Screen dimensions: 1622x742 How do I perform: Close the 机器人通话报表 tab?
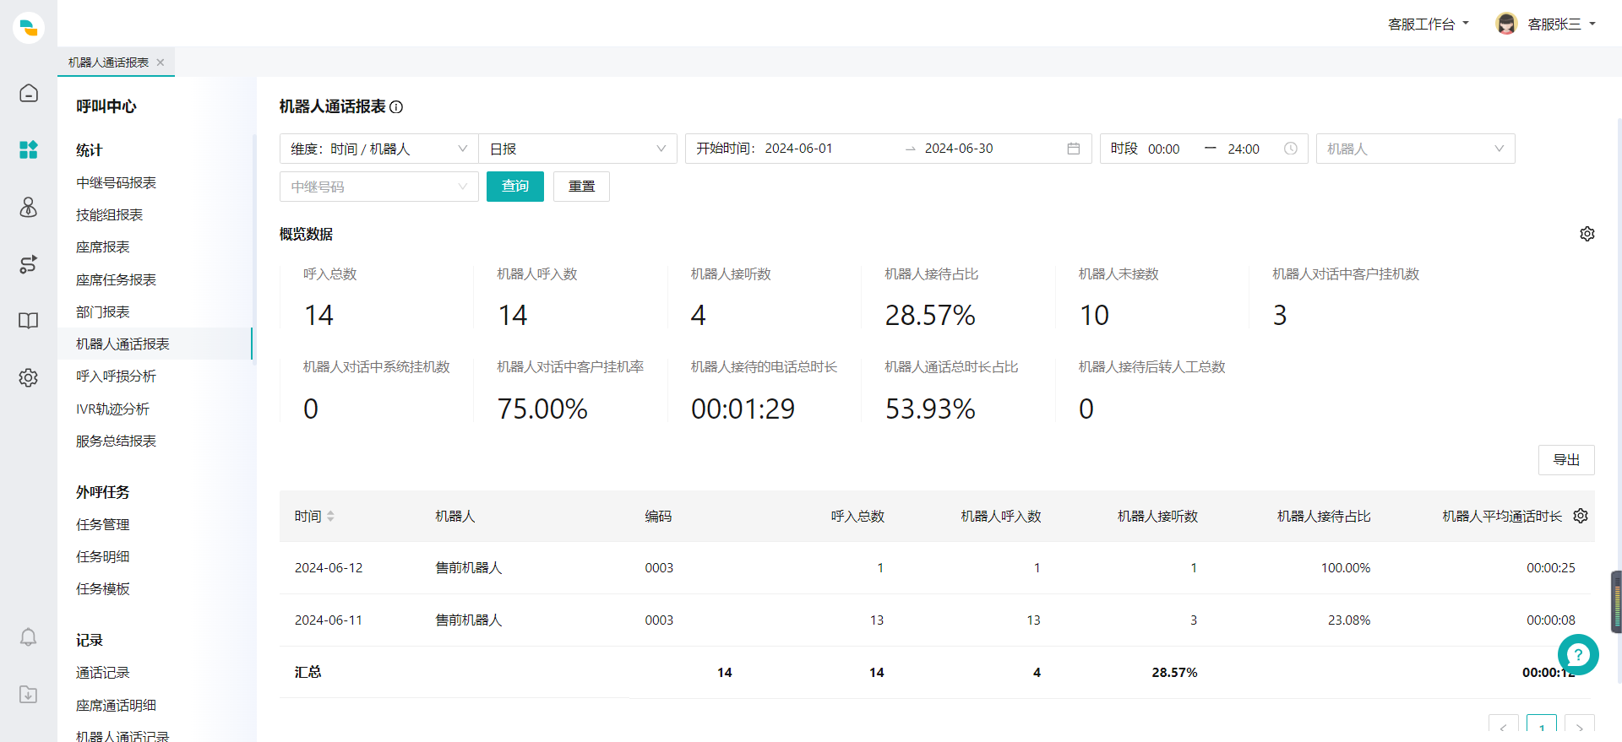coord(161,62)
